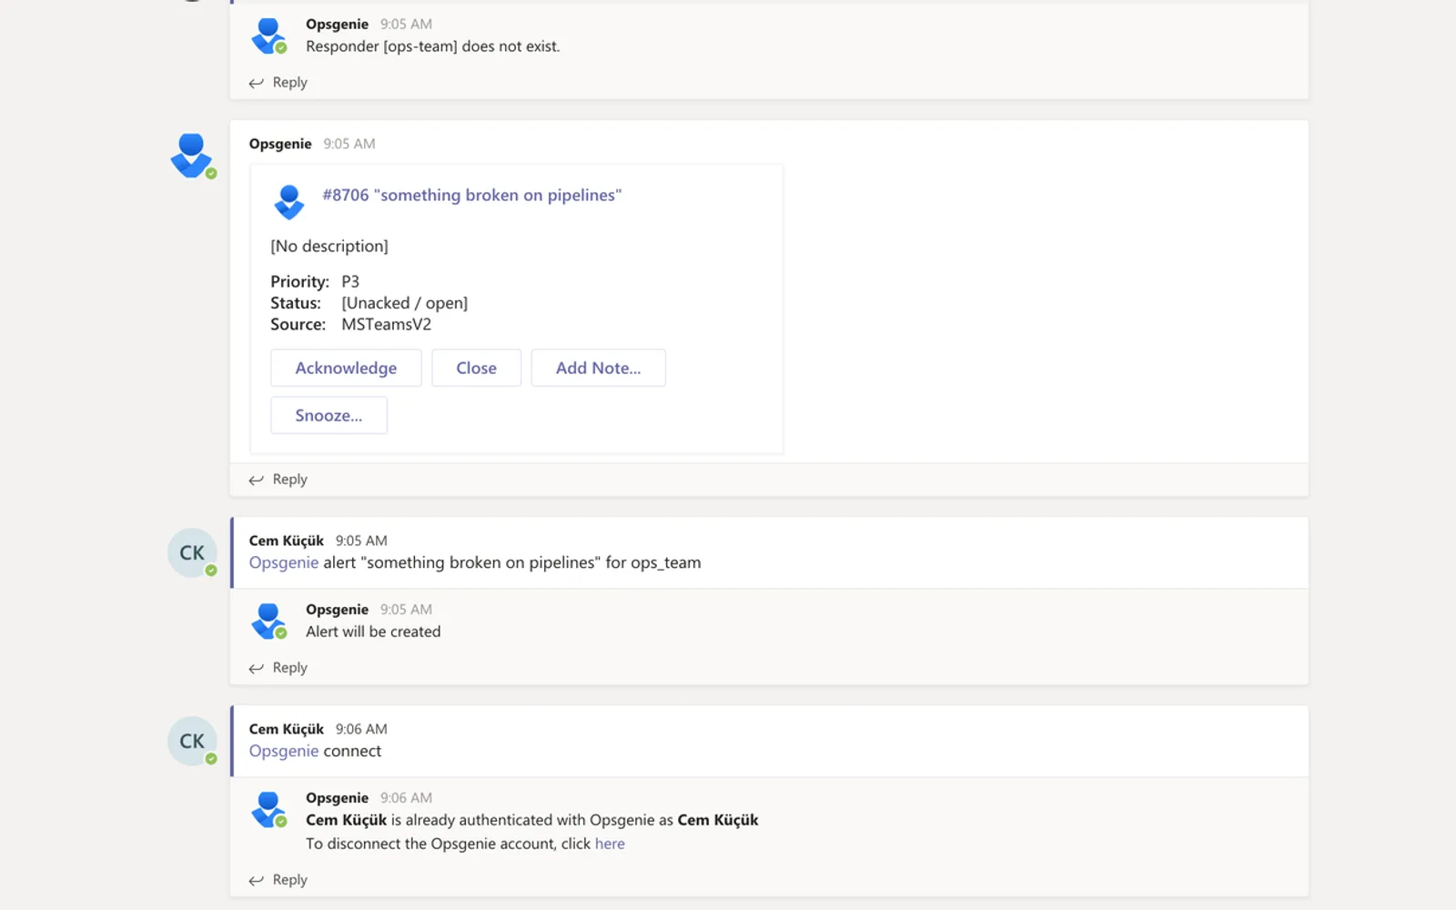The image size is (1456, 910).
Task: Click the 9:05 AM timestamp above the alert card
Action: click(x=349, y=144)
